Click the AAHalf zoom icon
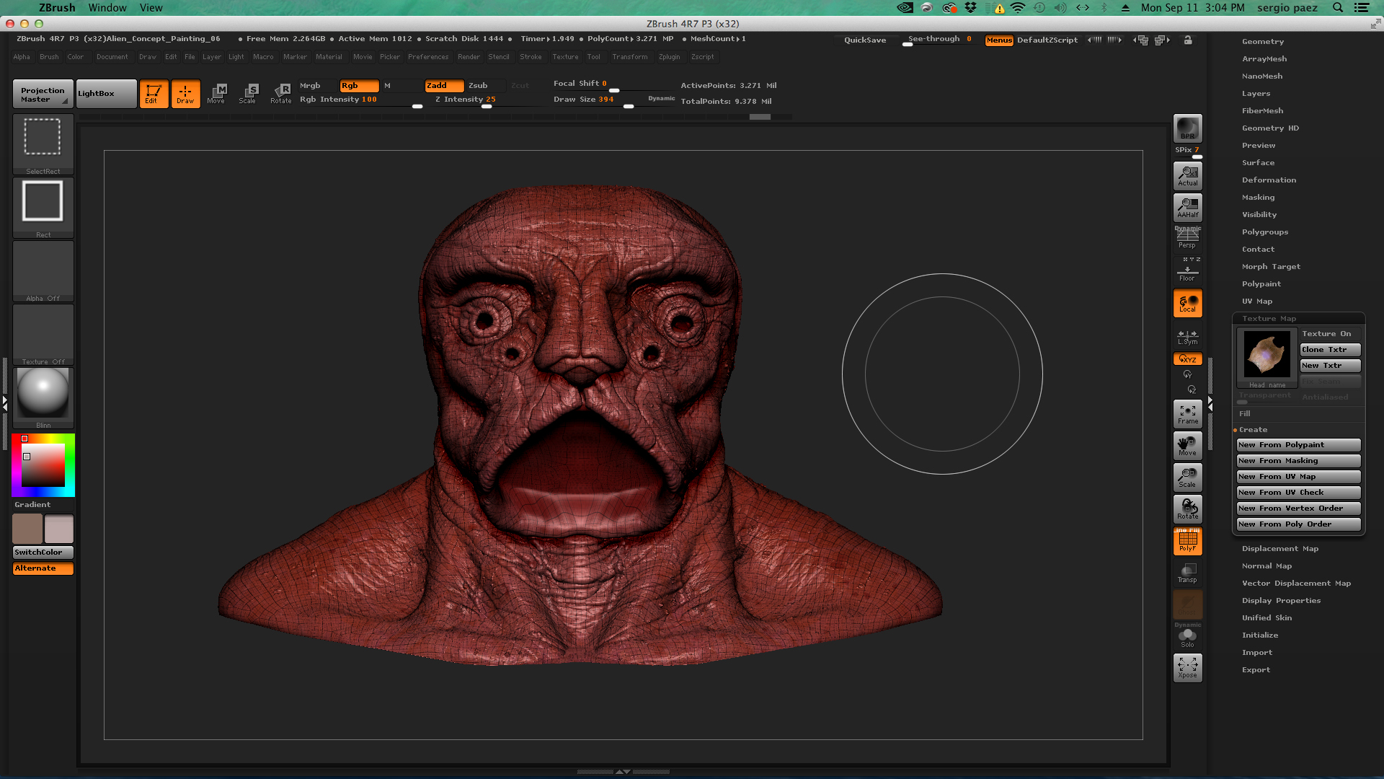 coord(1187,208)
